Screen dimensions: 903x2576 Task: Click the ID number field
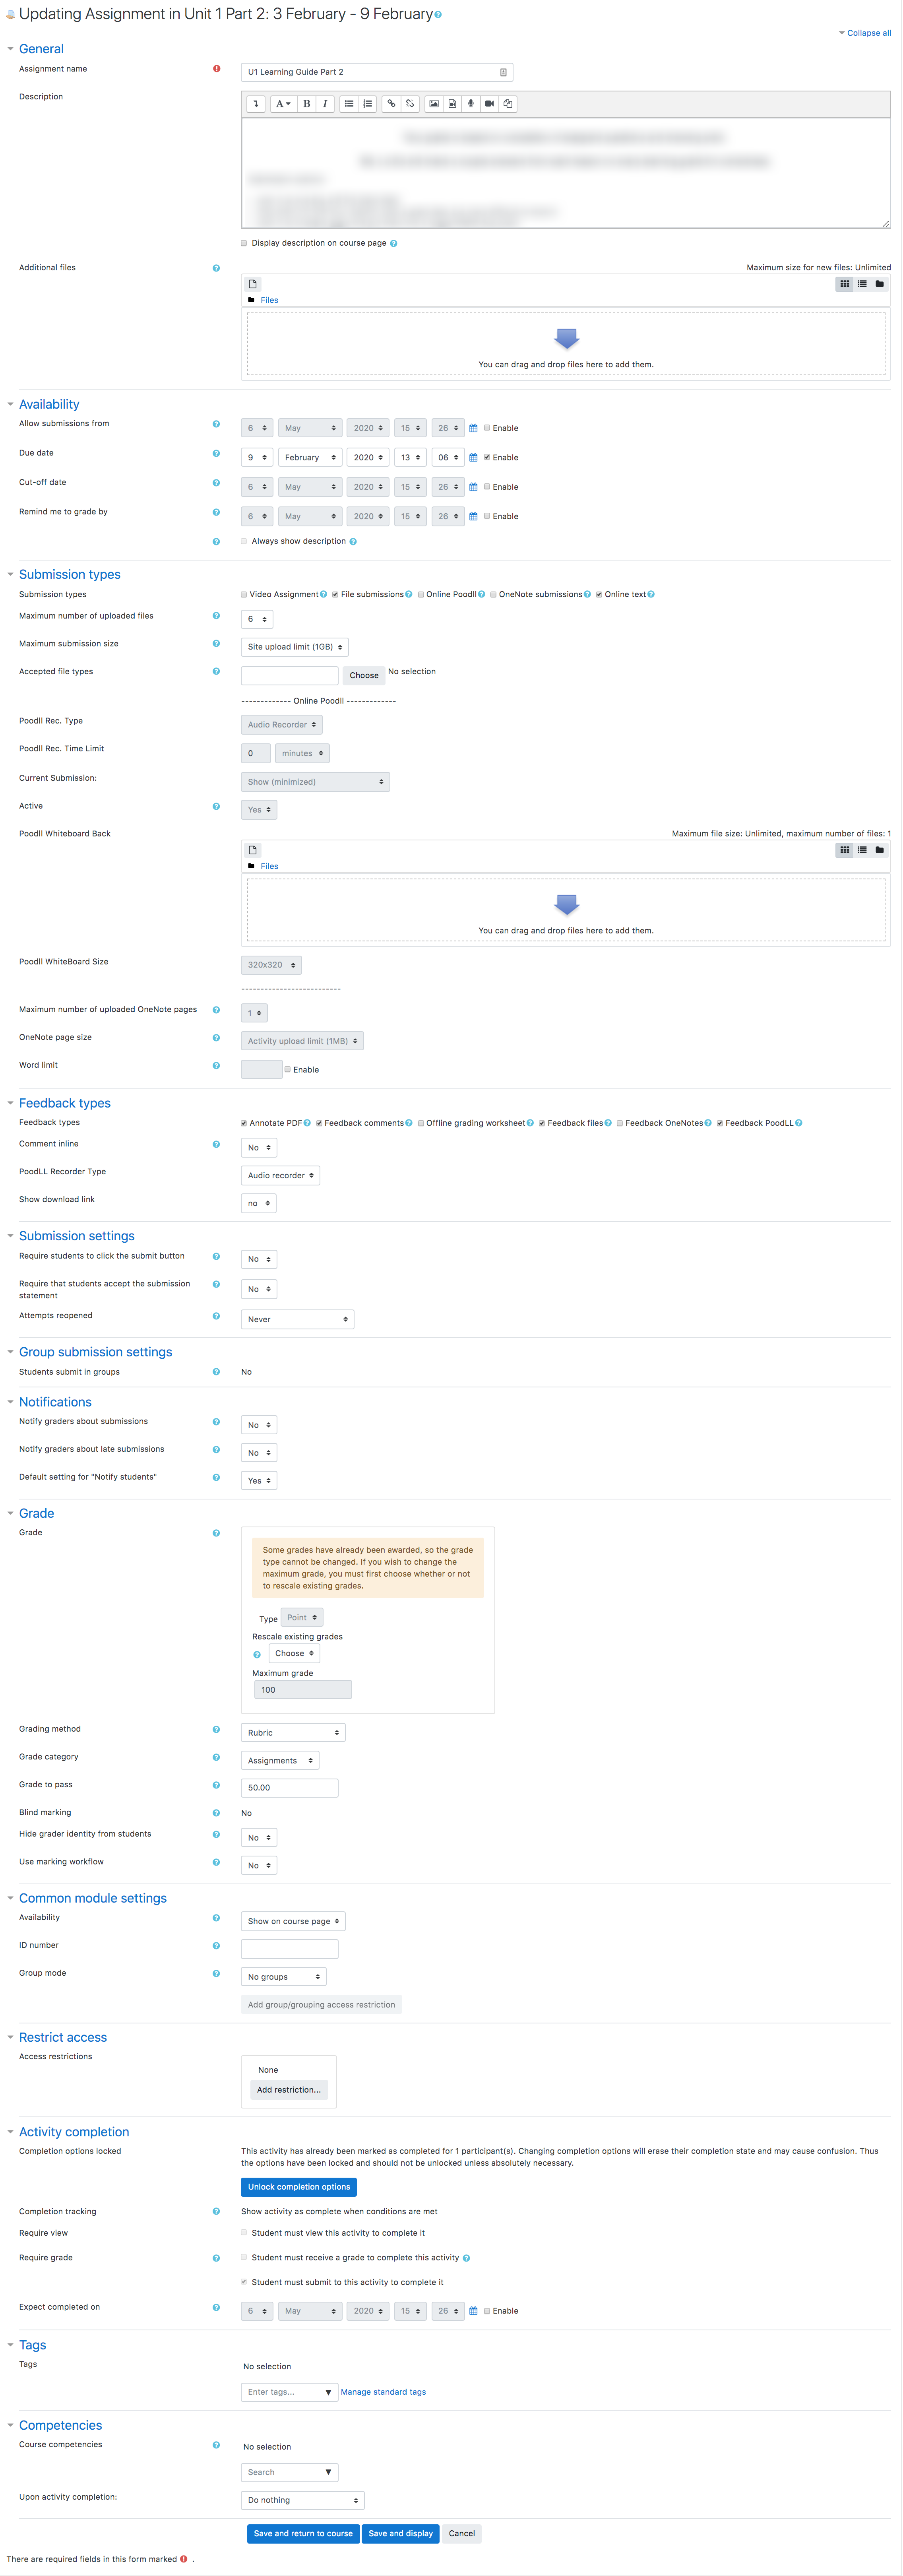tap(290, 1949)
